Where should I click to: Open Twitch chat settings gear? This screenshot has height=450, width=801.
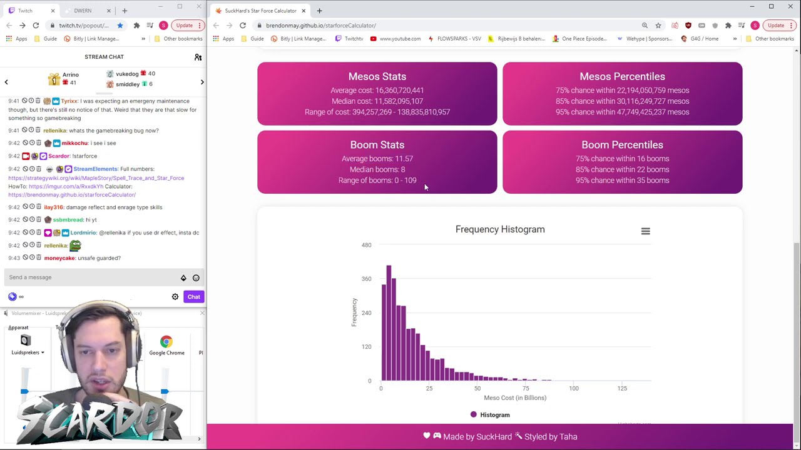point(175,297)
